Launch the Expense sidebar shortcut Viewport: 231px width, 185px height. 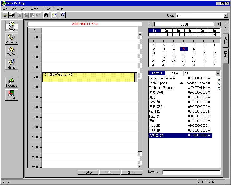click(x=12, y=82)
